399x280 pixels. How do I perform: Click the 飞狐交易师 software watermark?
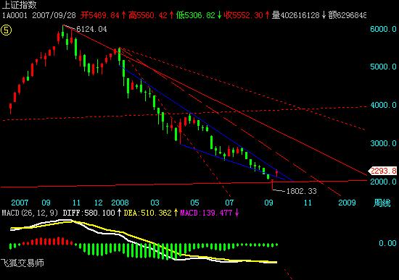click(22, 263)
